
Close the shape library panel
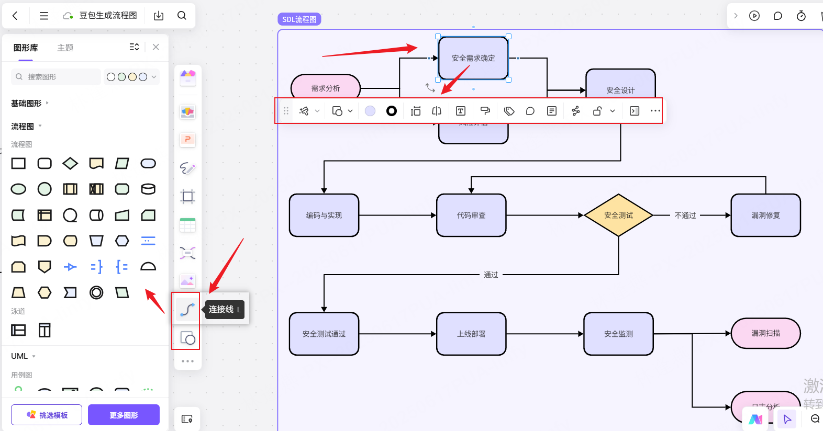pos(156,47)
